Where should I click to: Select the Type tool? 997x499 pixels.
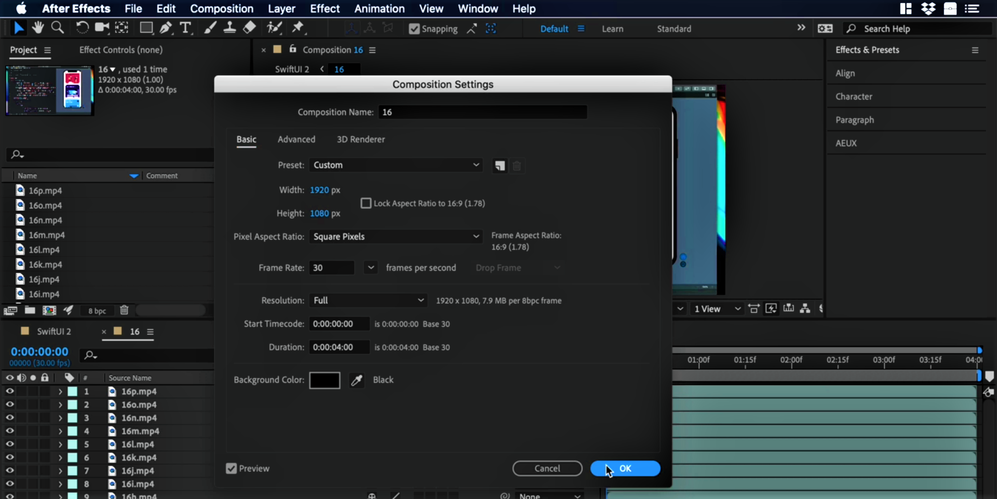[185, 27]
